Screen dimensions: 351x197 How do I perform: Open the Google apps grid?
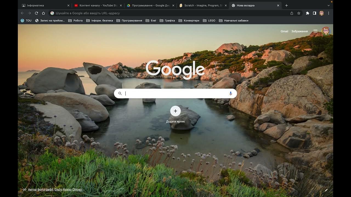click(316, 31)
